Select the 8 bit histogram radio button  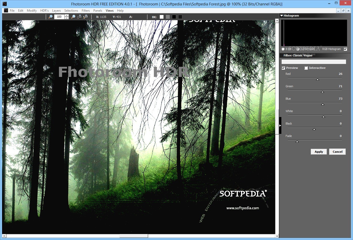click(283, 49)
